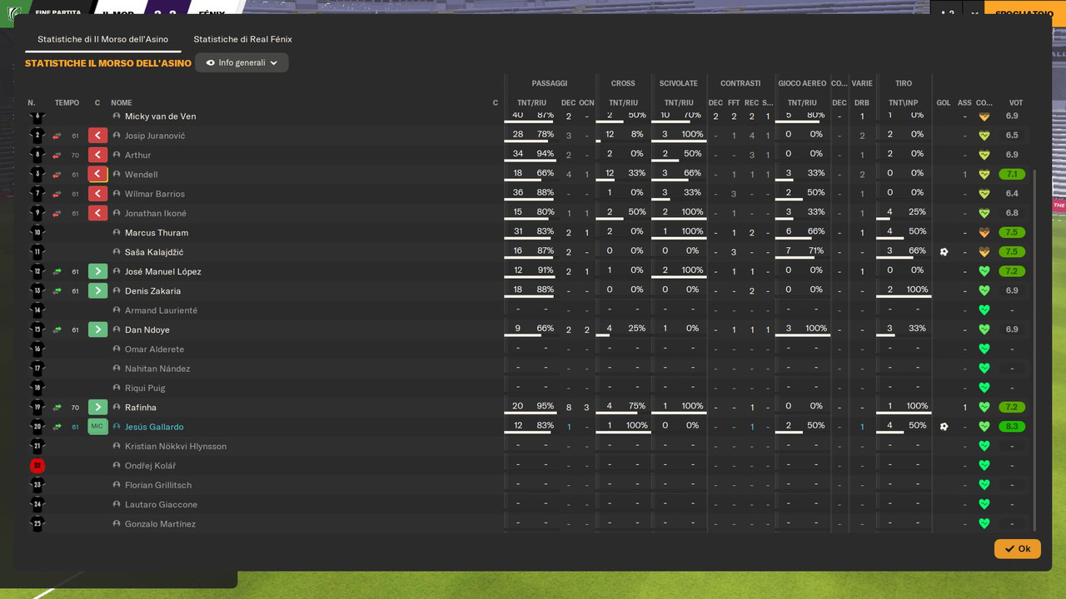Click the condition heart in Denis Zakaria's row
Image resolution: width=1066 pixels, height=599 pixels.
(984, 291)
